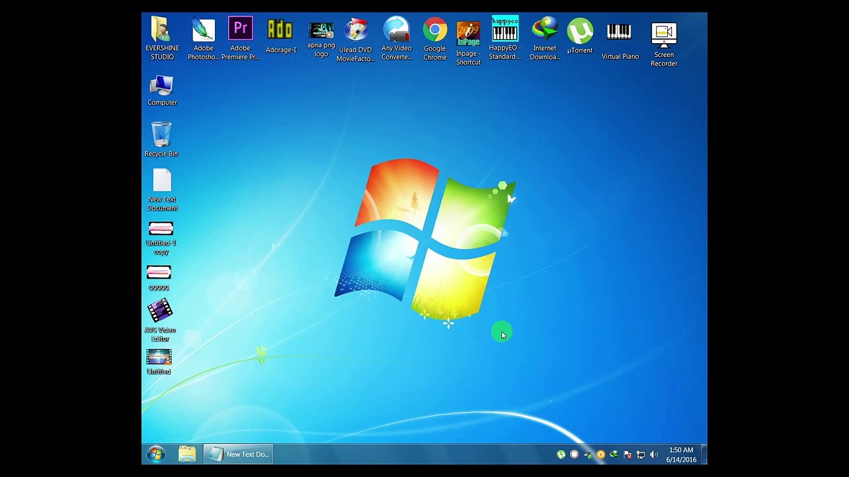The height and width of the screenshot is (477, 849).
Task: Select the Adobe Premiere Pro shortcut
Action: (240, 38)
